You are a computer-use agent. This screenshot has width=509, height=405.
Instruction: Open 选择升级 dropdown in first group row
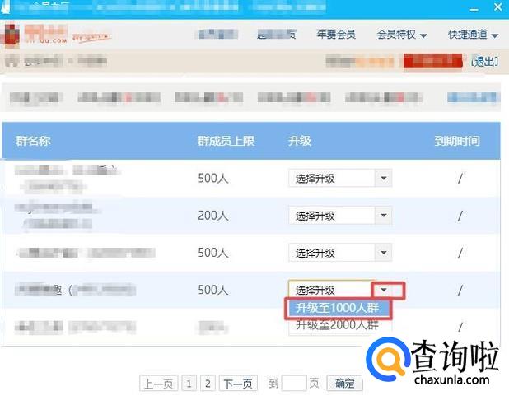tap(339, 179)
